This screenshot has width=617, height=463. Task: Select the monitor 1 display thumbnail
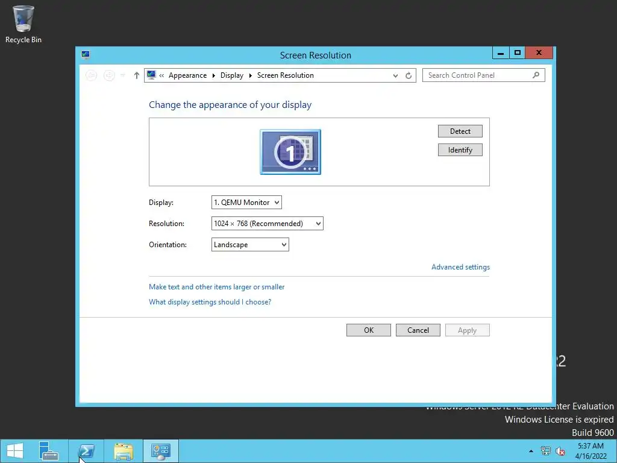pos(290,152)
